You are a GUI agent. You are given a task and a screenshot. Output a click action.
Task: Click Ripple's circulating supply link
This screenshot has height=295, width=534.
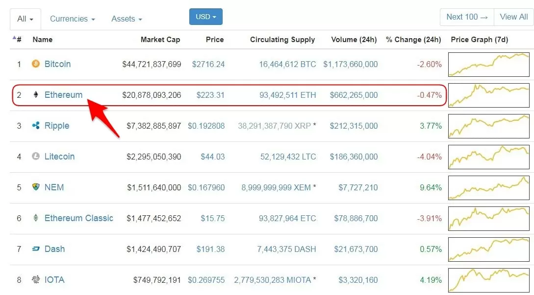[x=274, y=126]
